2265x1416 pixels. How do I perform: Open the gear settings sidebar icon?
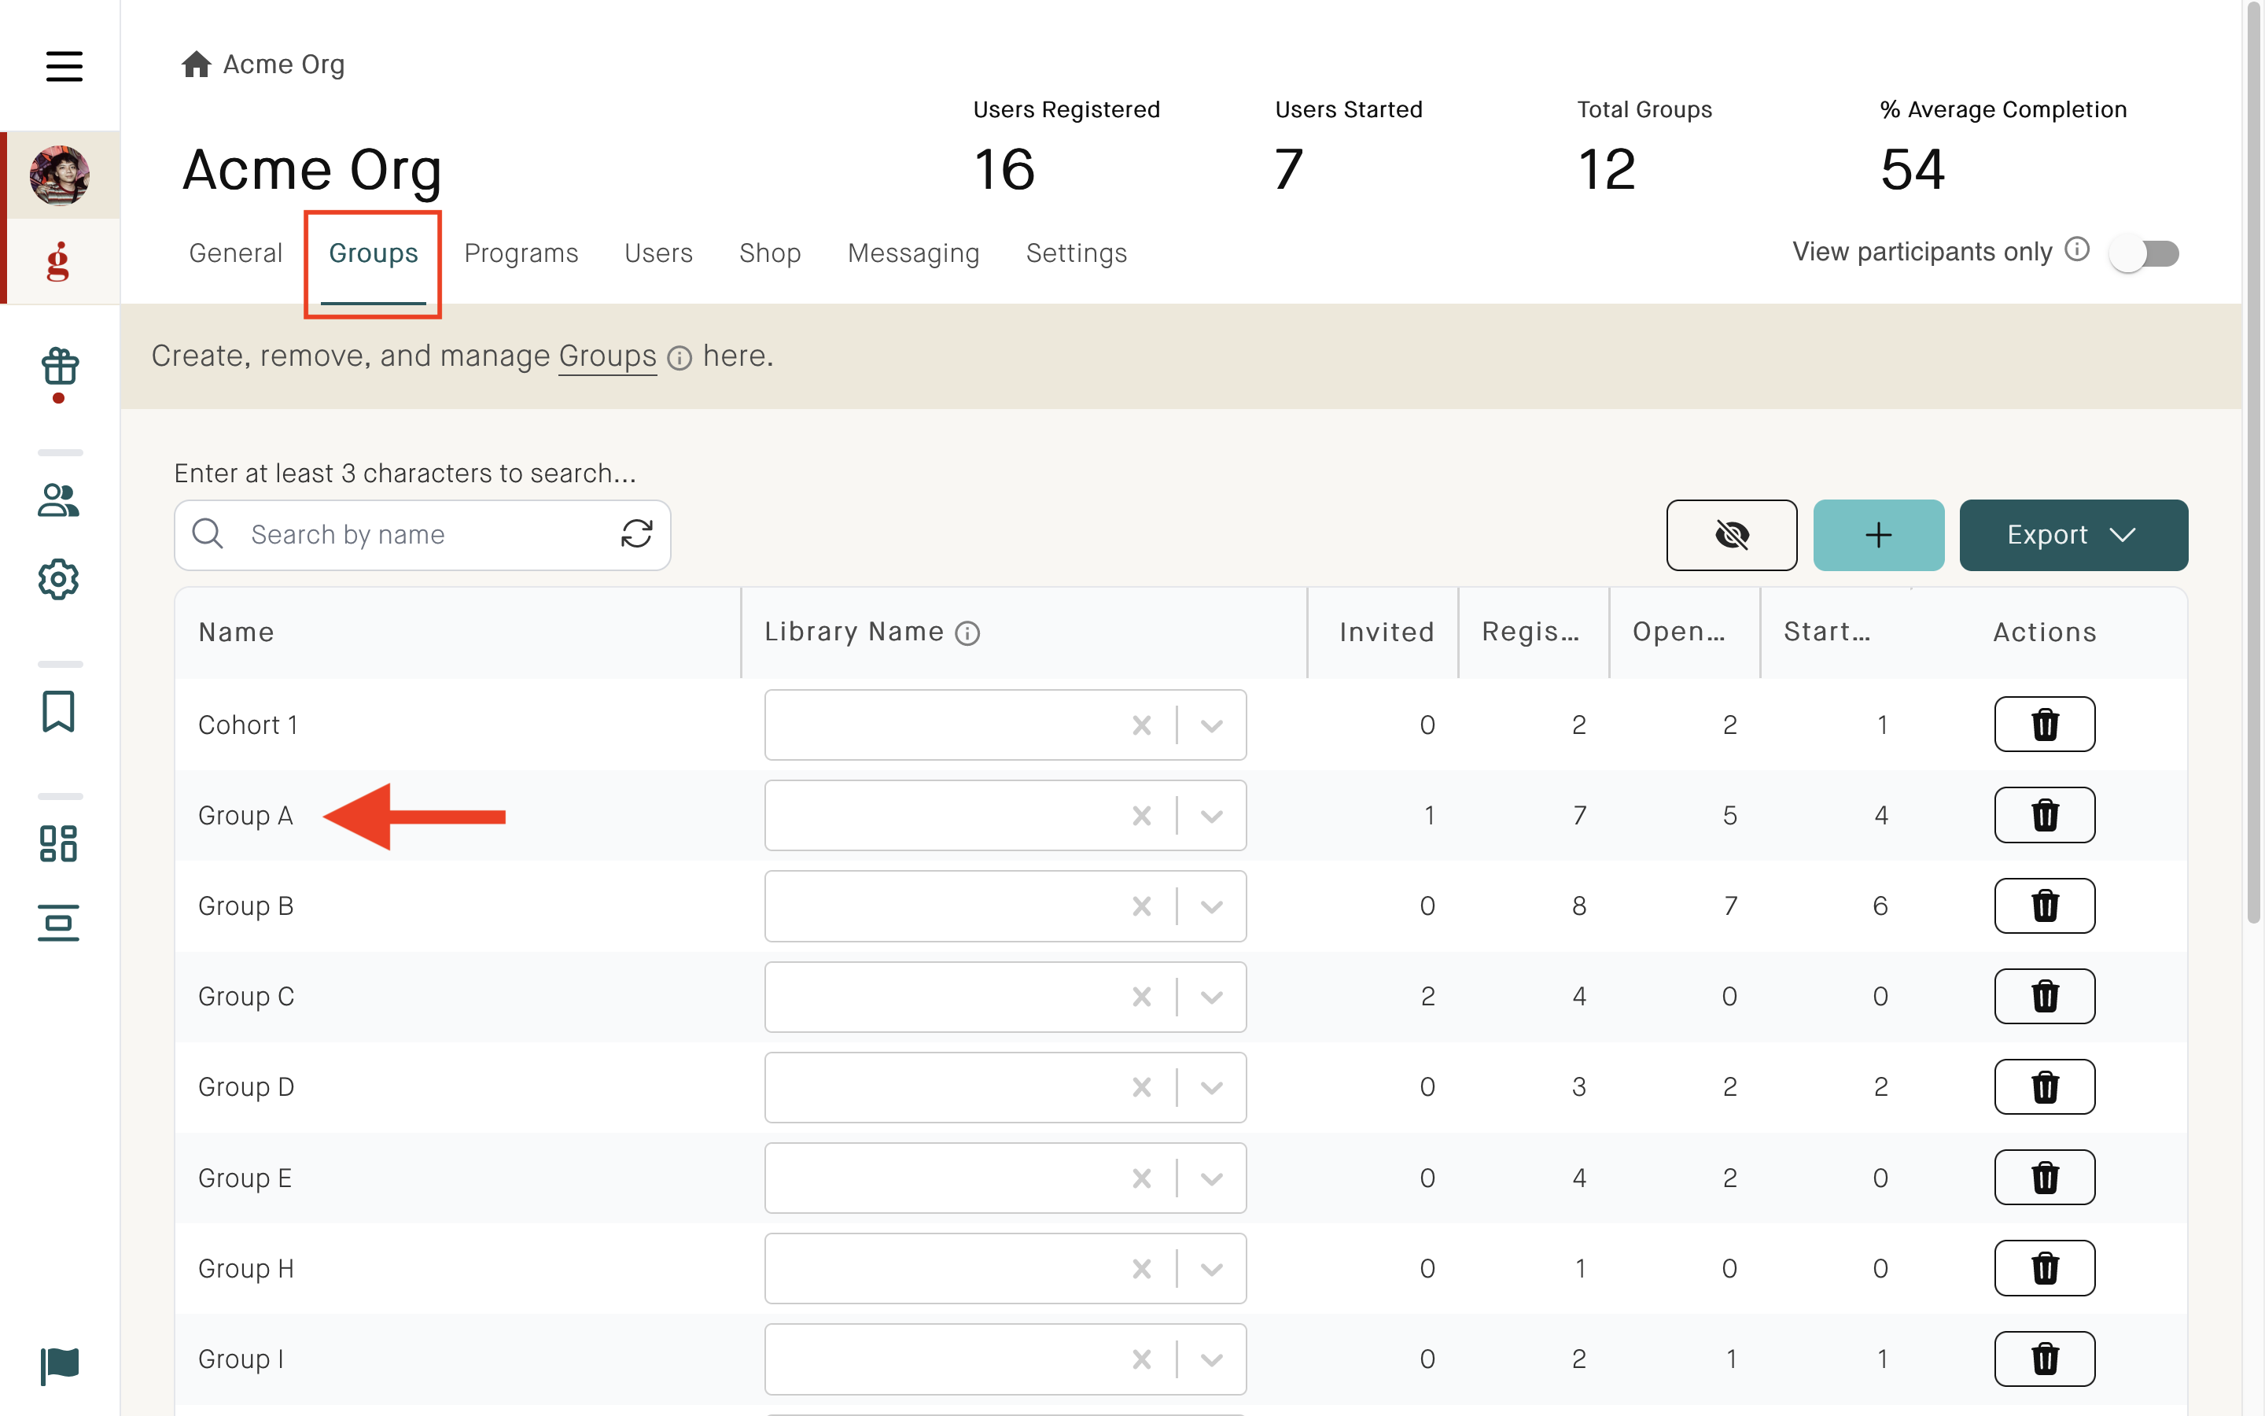59,580
